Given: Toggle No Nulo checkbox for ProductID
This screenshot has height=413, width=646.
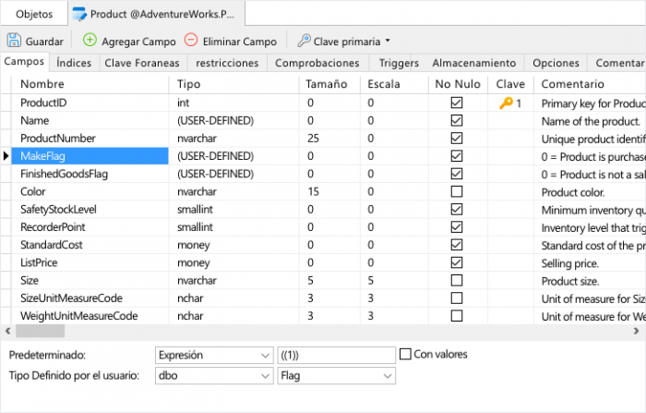Looking at the screenshot, I should (x=457, y=103).
